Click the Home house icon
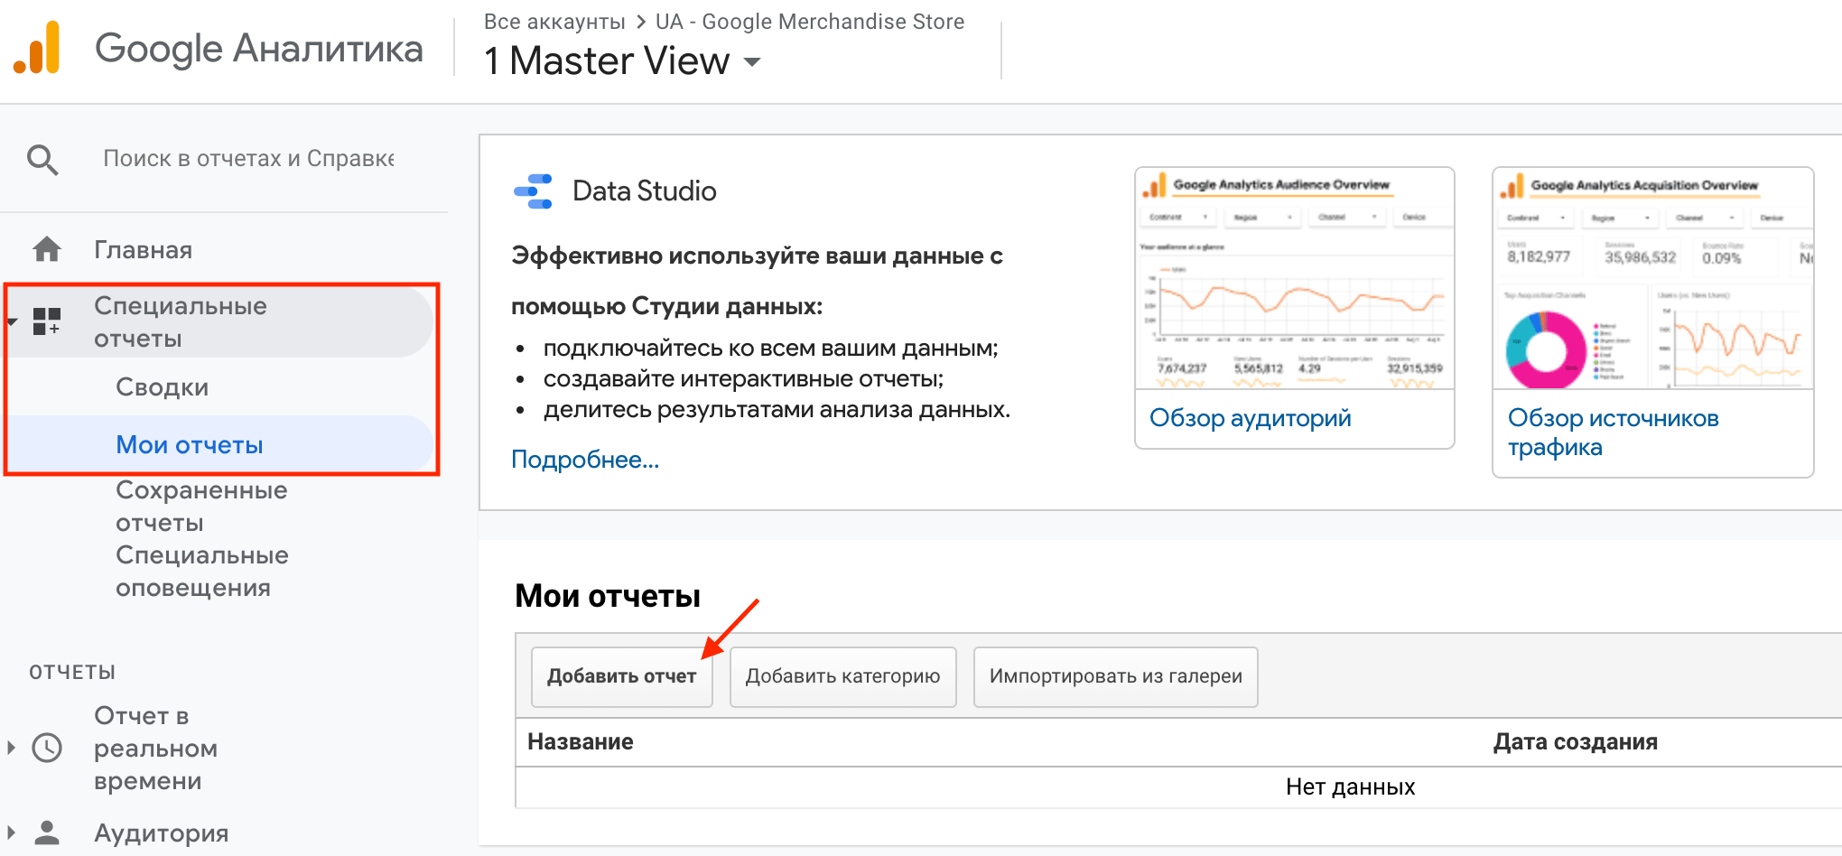The image size is (1842, 856). coord(47,249)
